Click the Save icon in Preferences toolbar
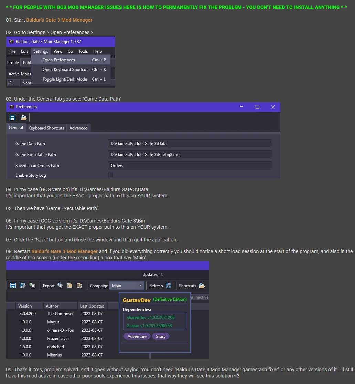Image resolution: width=355 pixels, height=384 pixels. point(12,117)
